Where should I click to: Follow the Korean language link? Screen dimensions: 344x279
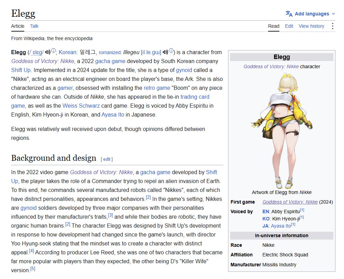click(67, 52)
